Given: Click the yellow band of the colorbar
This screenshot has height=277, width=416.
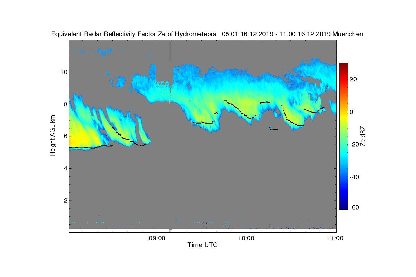Looking at the screenshot, I should point(344,115).
